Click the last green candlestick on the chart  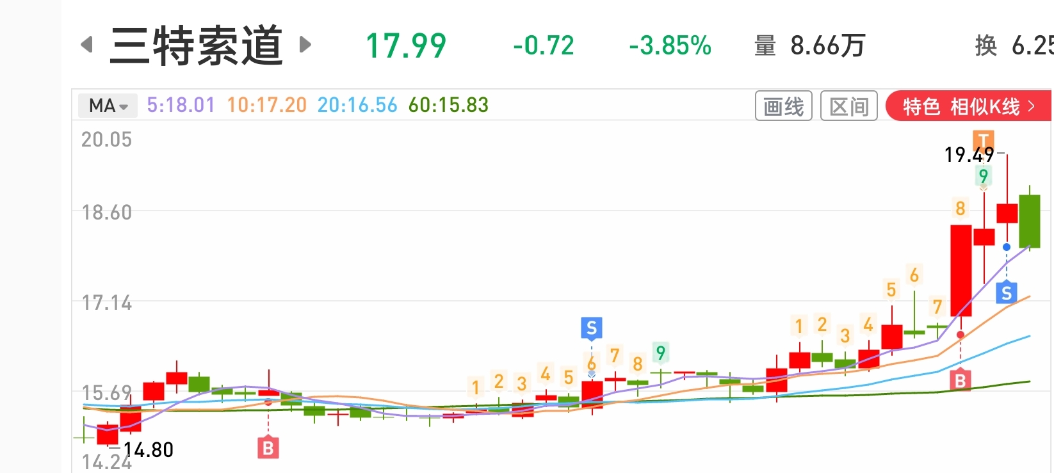coord(1029,221)
